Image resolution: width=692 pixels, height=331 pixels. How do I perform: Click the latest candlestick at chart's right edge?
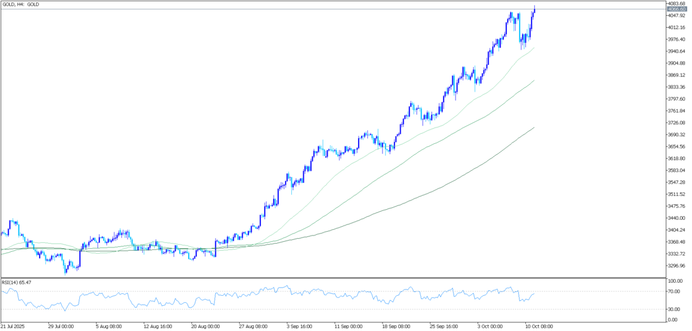534,11
